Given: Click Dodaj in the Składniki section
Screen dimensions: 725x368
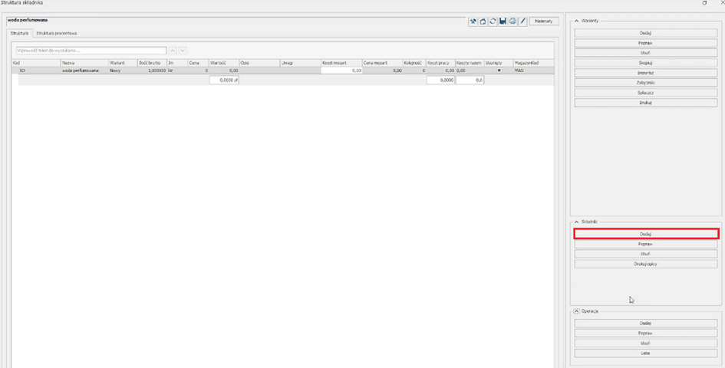Looking at the screenshot, I should [645, 234].
